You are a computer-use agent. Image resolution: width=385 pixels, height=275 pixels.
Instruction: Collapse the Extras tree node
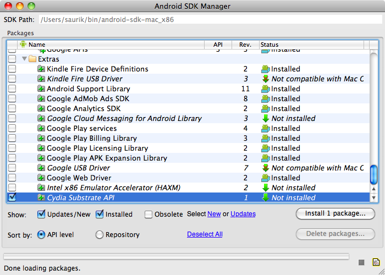[24, 59]
